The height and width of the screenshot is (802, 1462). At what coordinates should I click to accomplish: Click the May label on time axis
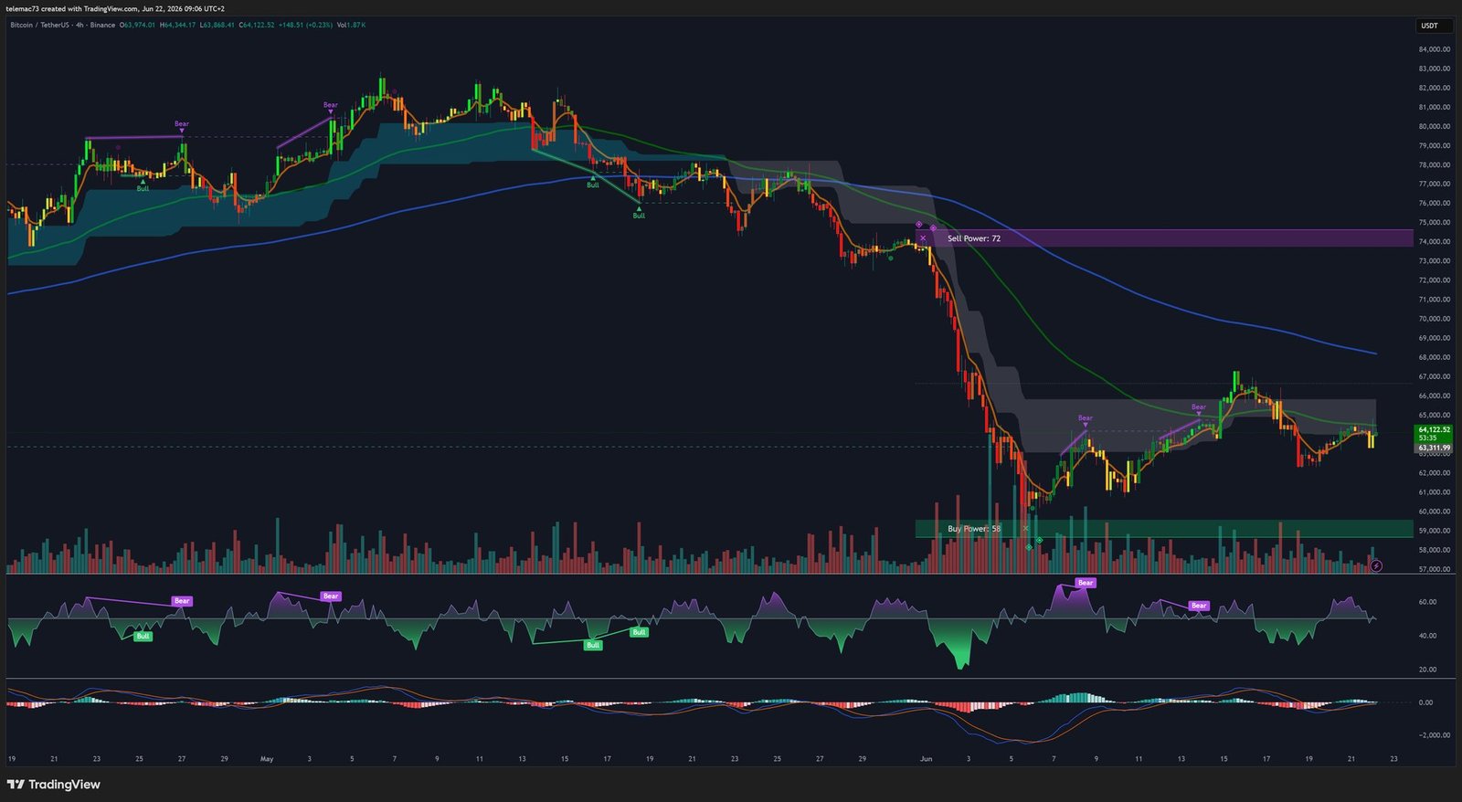(267, 759)
